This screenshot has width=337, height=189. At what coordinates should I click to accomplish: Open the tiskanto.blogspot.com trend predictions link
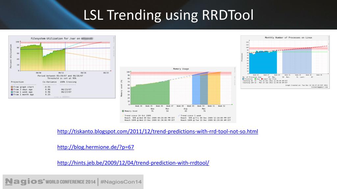coord(158,131)
